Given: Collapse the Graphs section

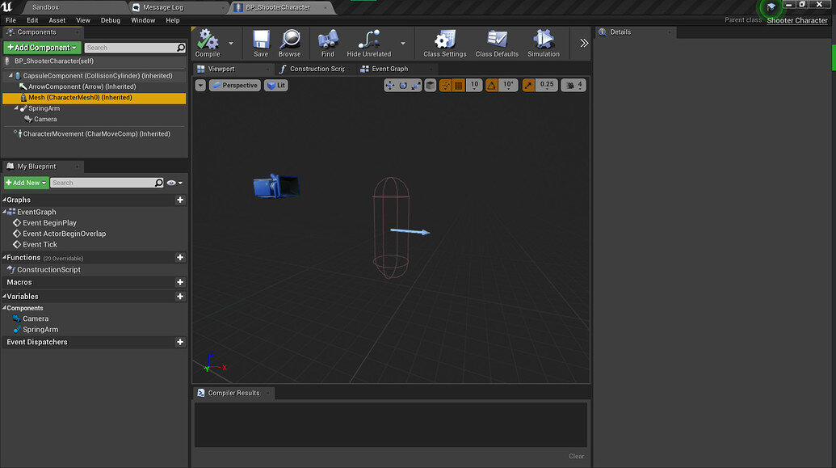Looking at the screenshot, I should coord(6,199).
